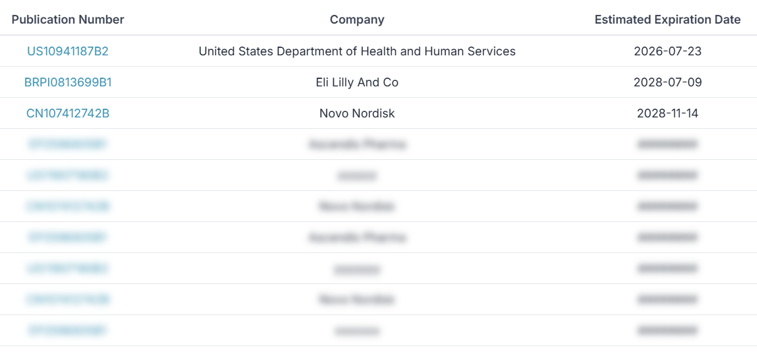757x357 pixels.
Task: Click the clear Novo Nordisk cell beside CN107412742B
Action: coord(357,113)
